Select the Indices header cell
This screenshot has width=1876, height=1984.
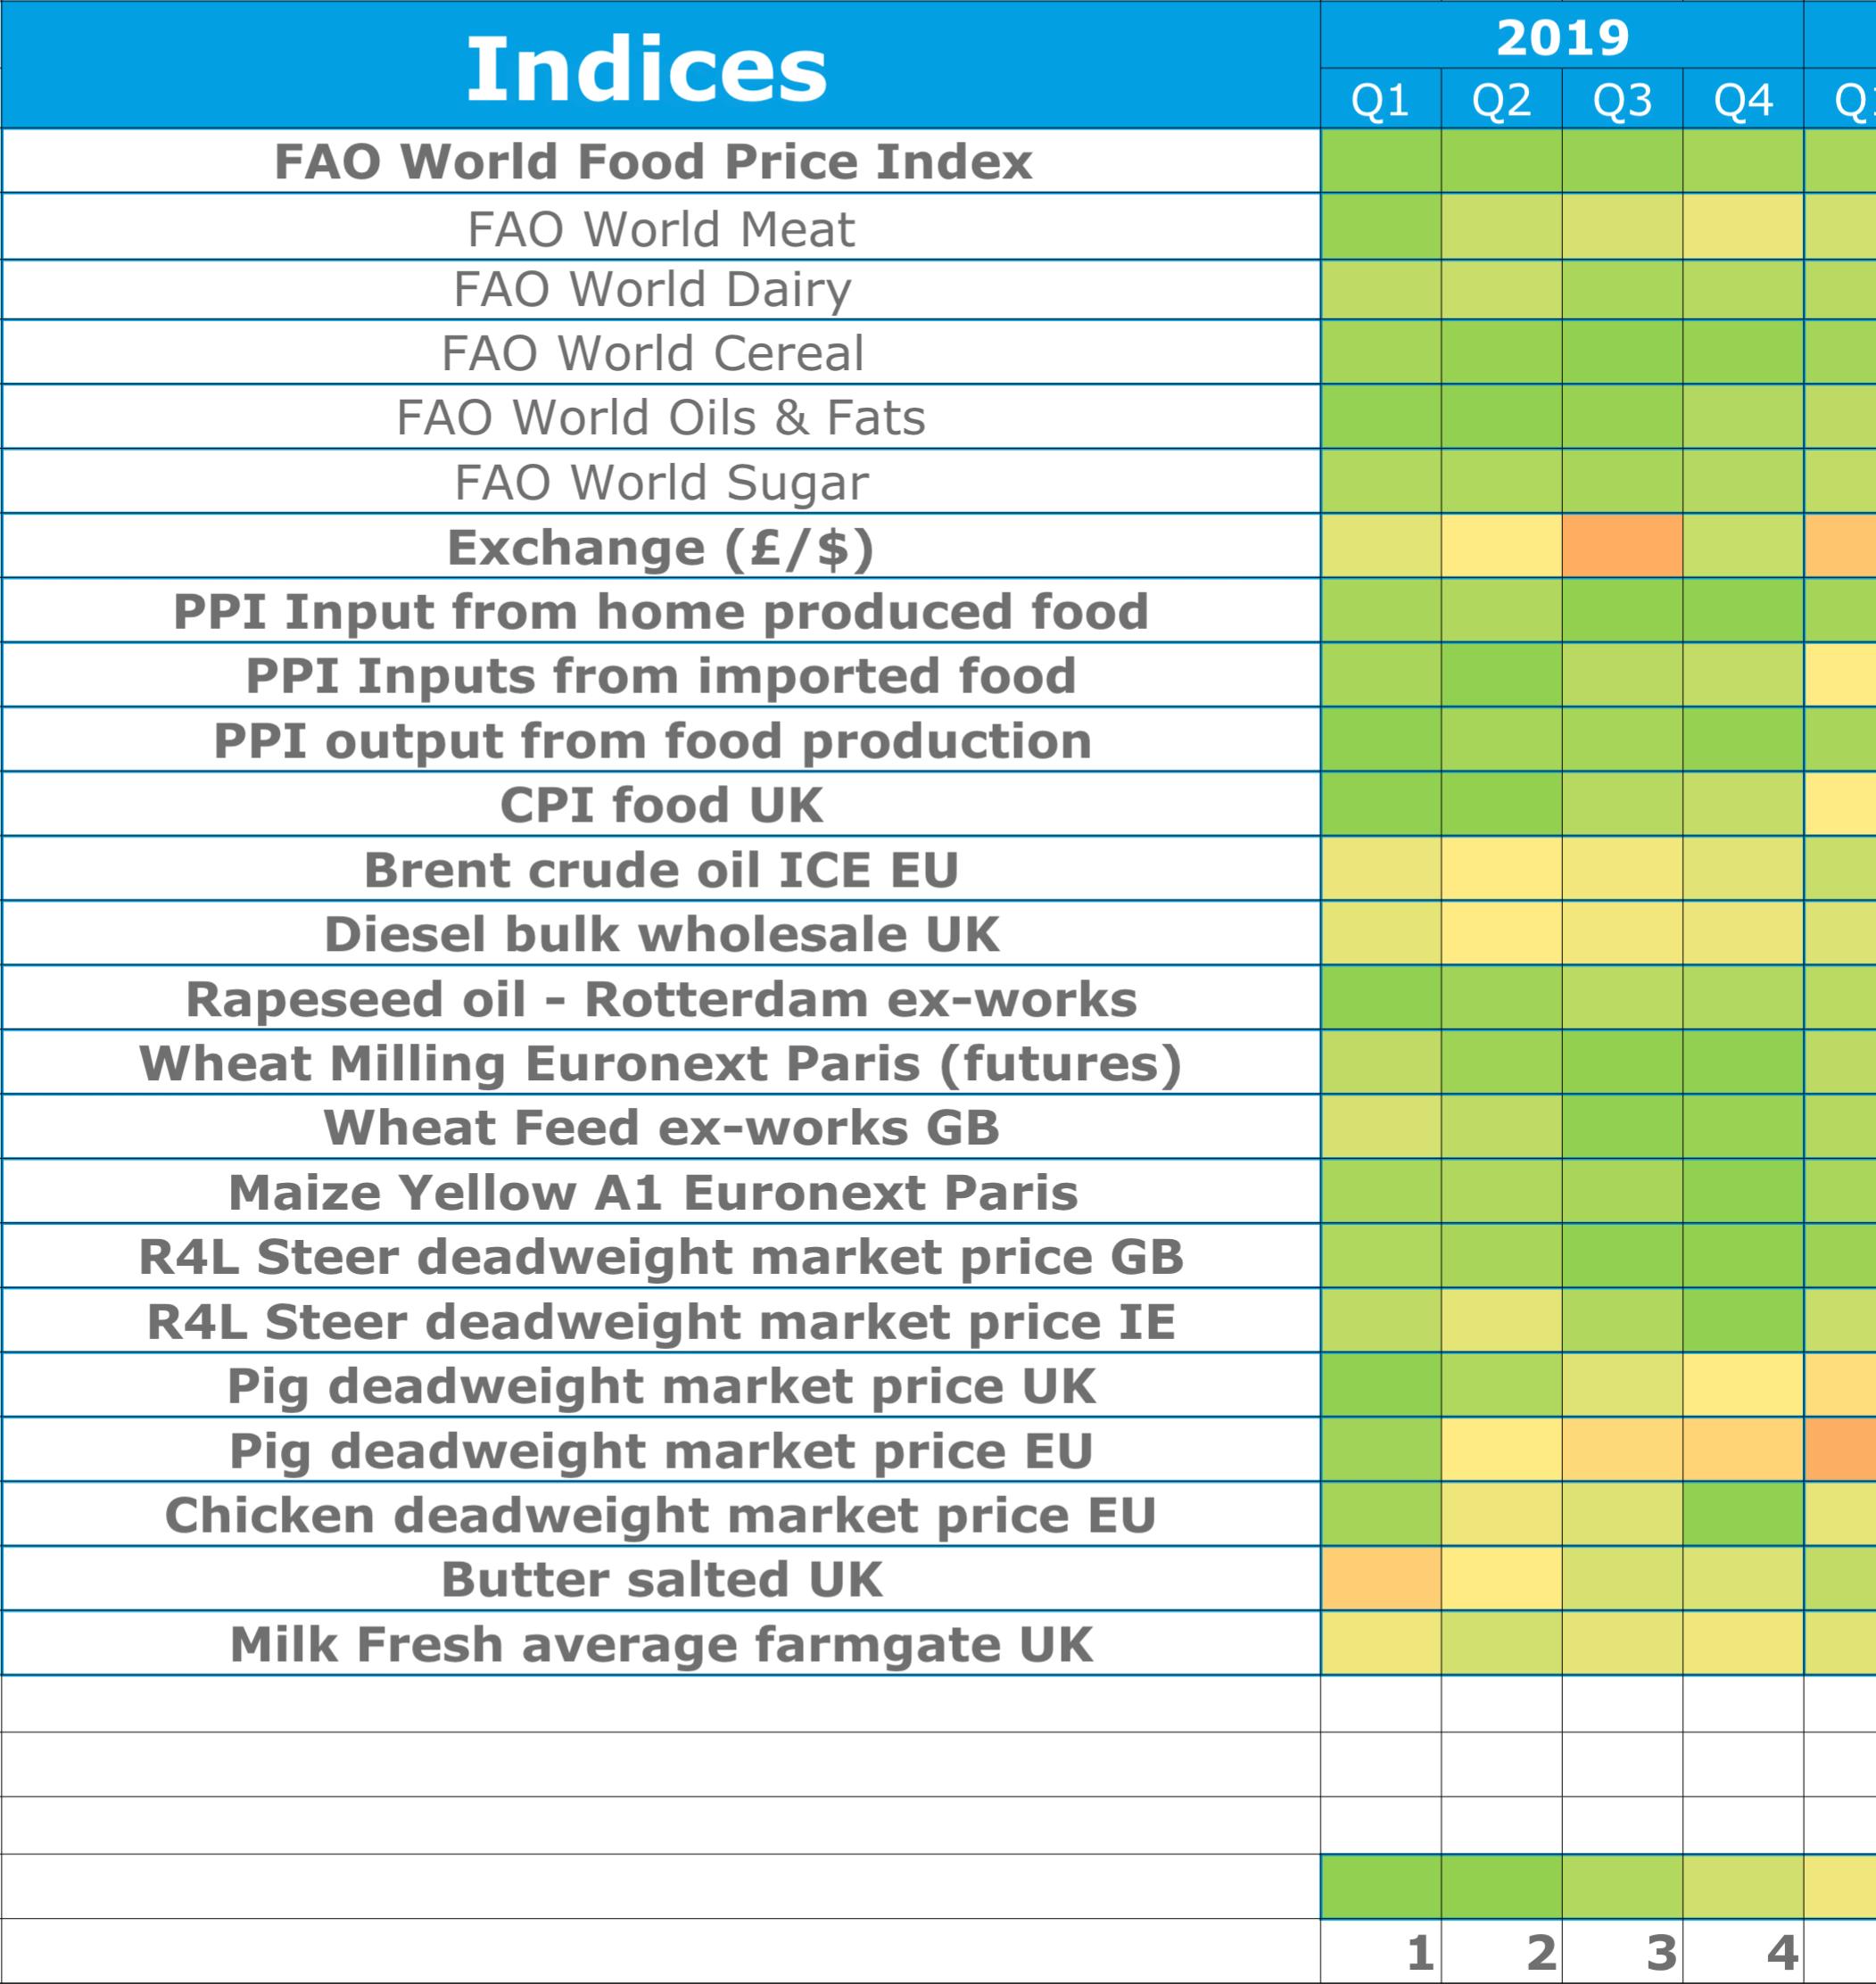click(x=660, y=65)
